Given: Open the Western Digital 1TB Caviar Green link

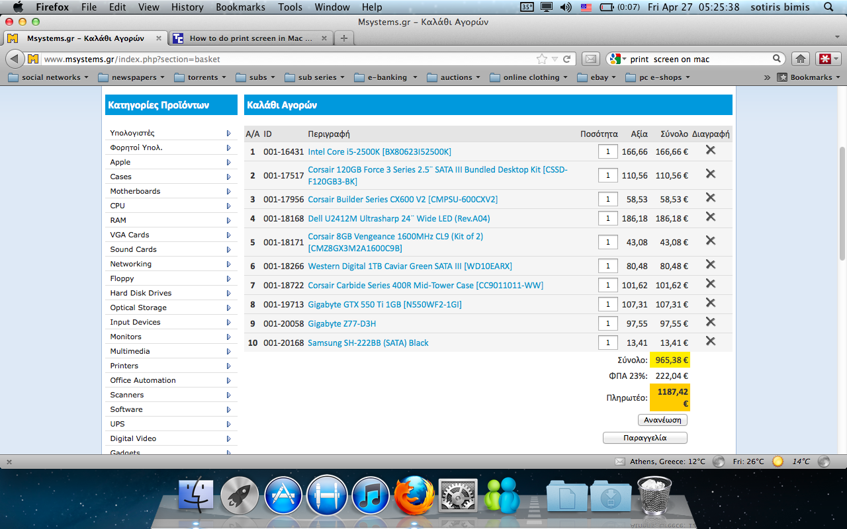Looking at the screenshot, I should (410, 266).
